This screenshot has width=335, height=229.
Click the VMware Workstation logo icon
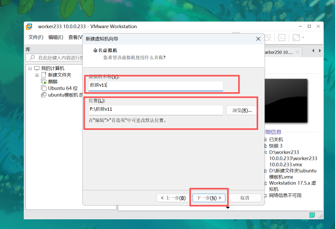pyautogui.click(x=29, y=26)
